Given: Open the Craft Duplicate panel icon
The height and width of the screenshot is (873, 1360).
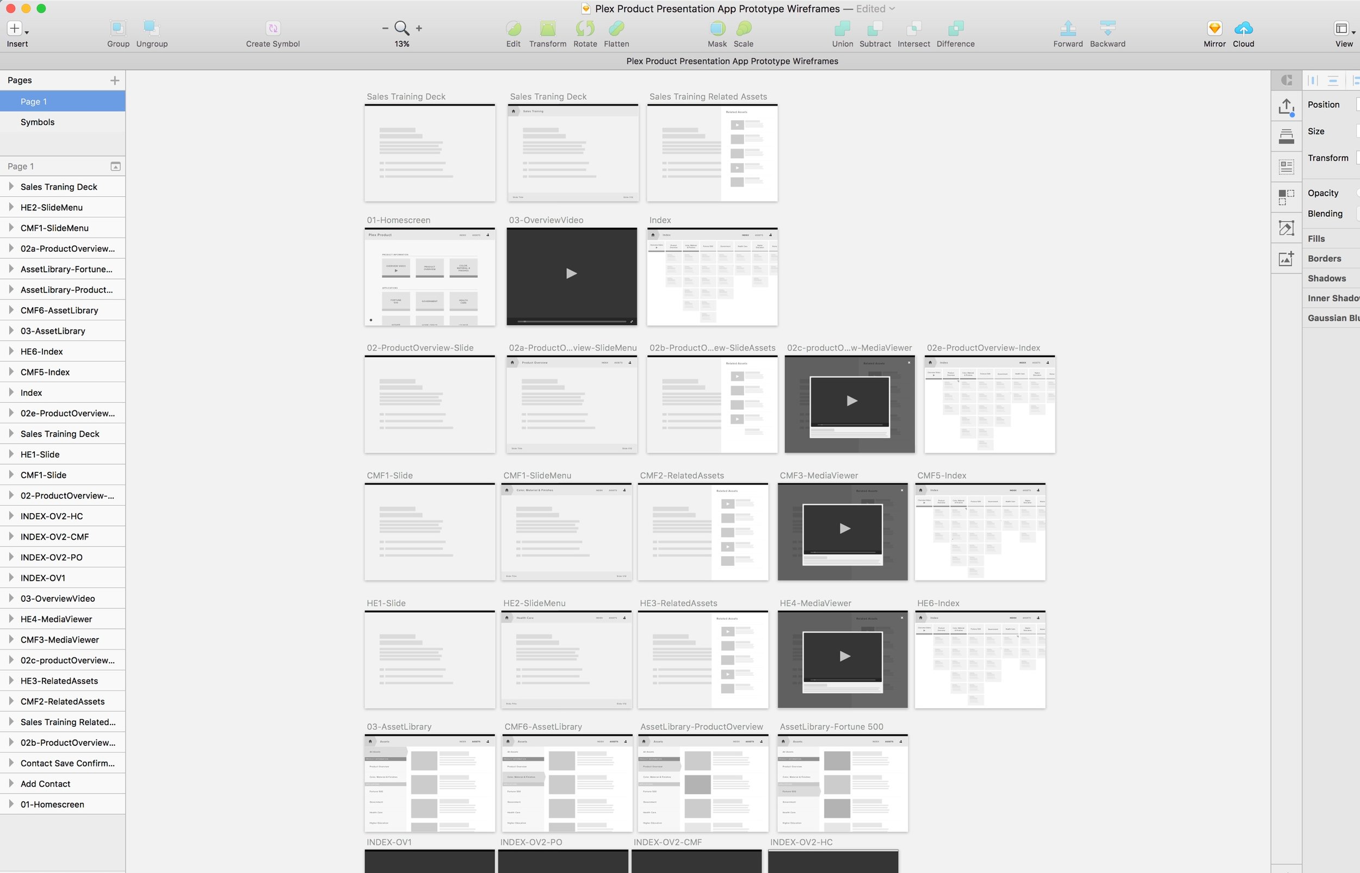Looking at the screenshot, I should 1286,197.
